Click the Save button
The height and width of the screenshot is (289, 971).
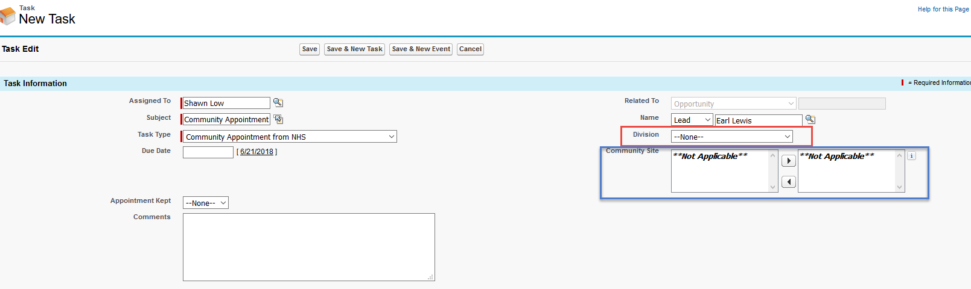coord(310,49)
